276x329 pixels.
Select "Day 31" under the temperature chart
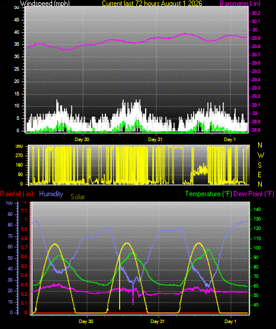click(158, 321)
